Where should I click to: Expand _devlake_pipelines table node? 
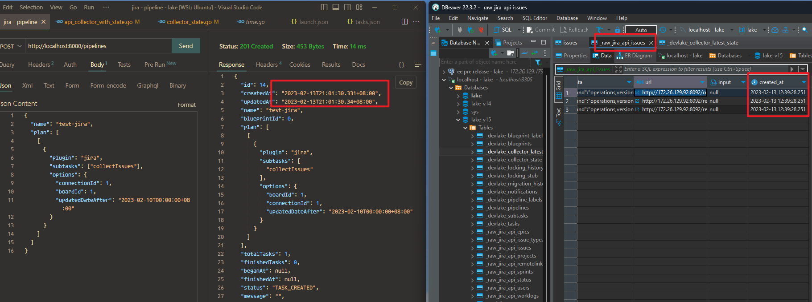click(x=472, y=208)
